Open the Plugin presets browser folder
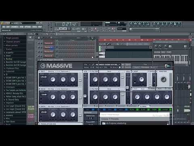 pos(12,38)
